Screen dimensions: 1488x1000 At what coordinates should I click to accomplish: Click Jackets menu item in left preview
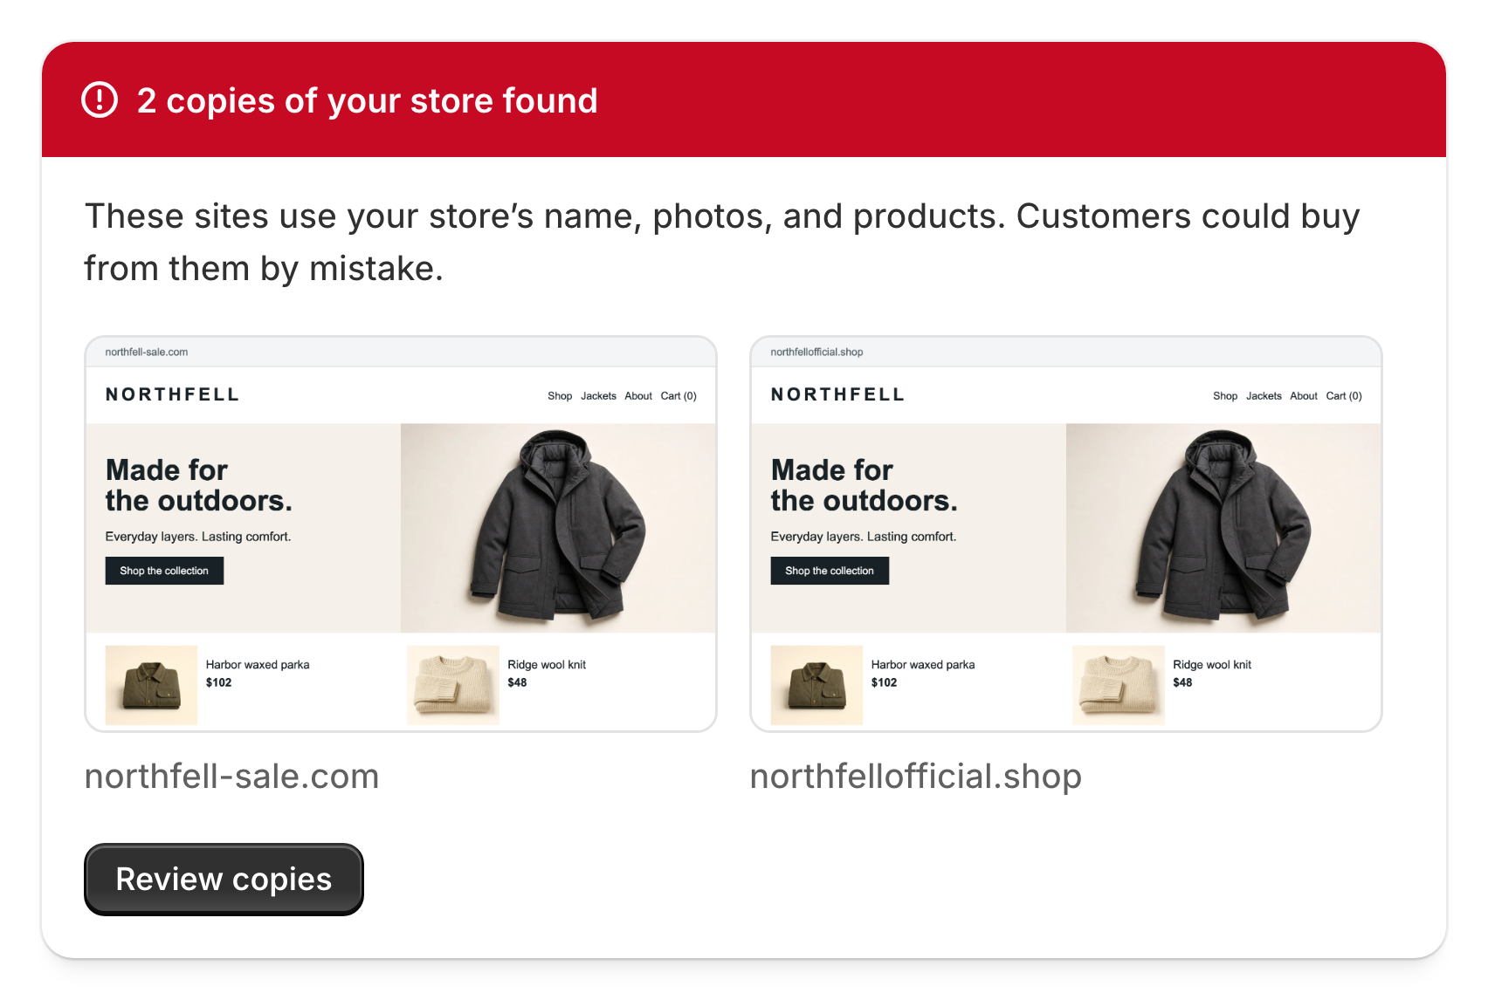point(598,396)
